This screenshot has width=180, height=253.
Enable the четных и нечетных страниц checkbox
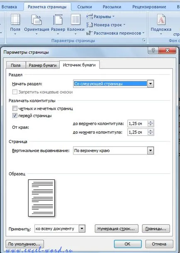[x=15, y=108]
